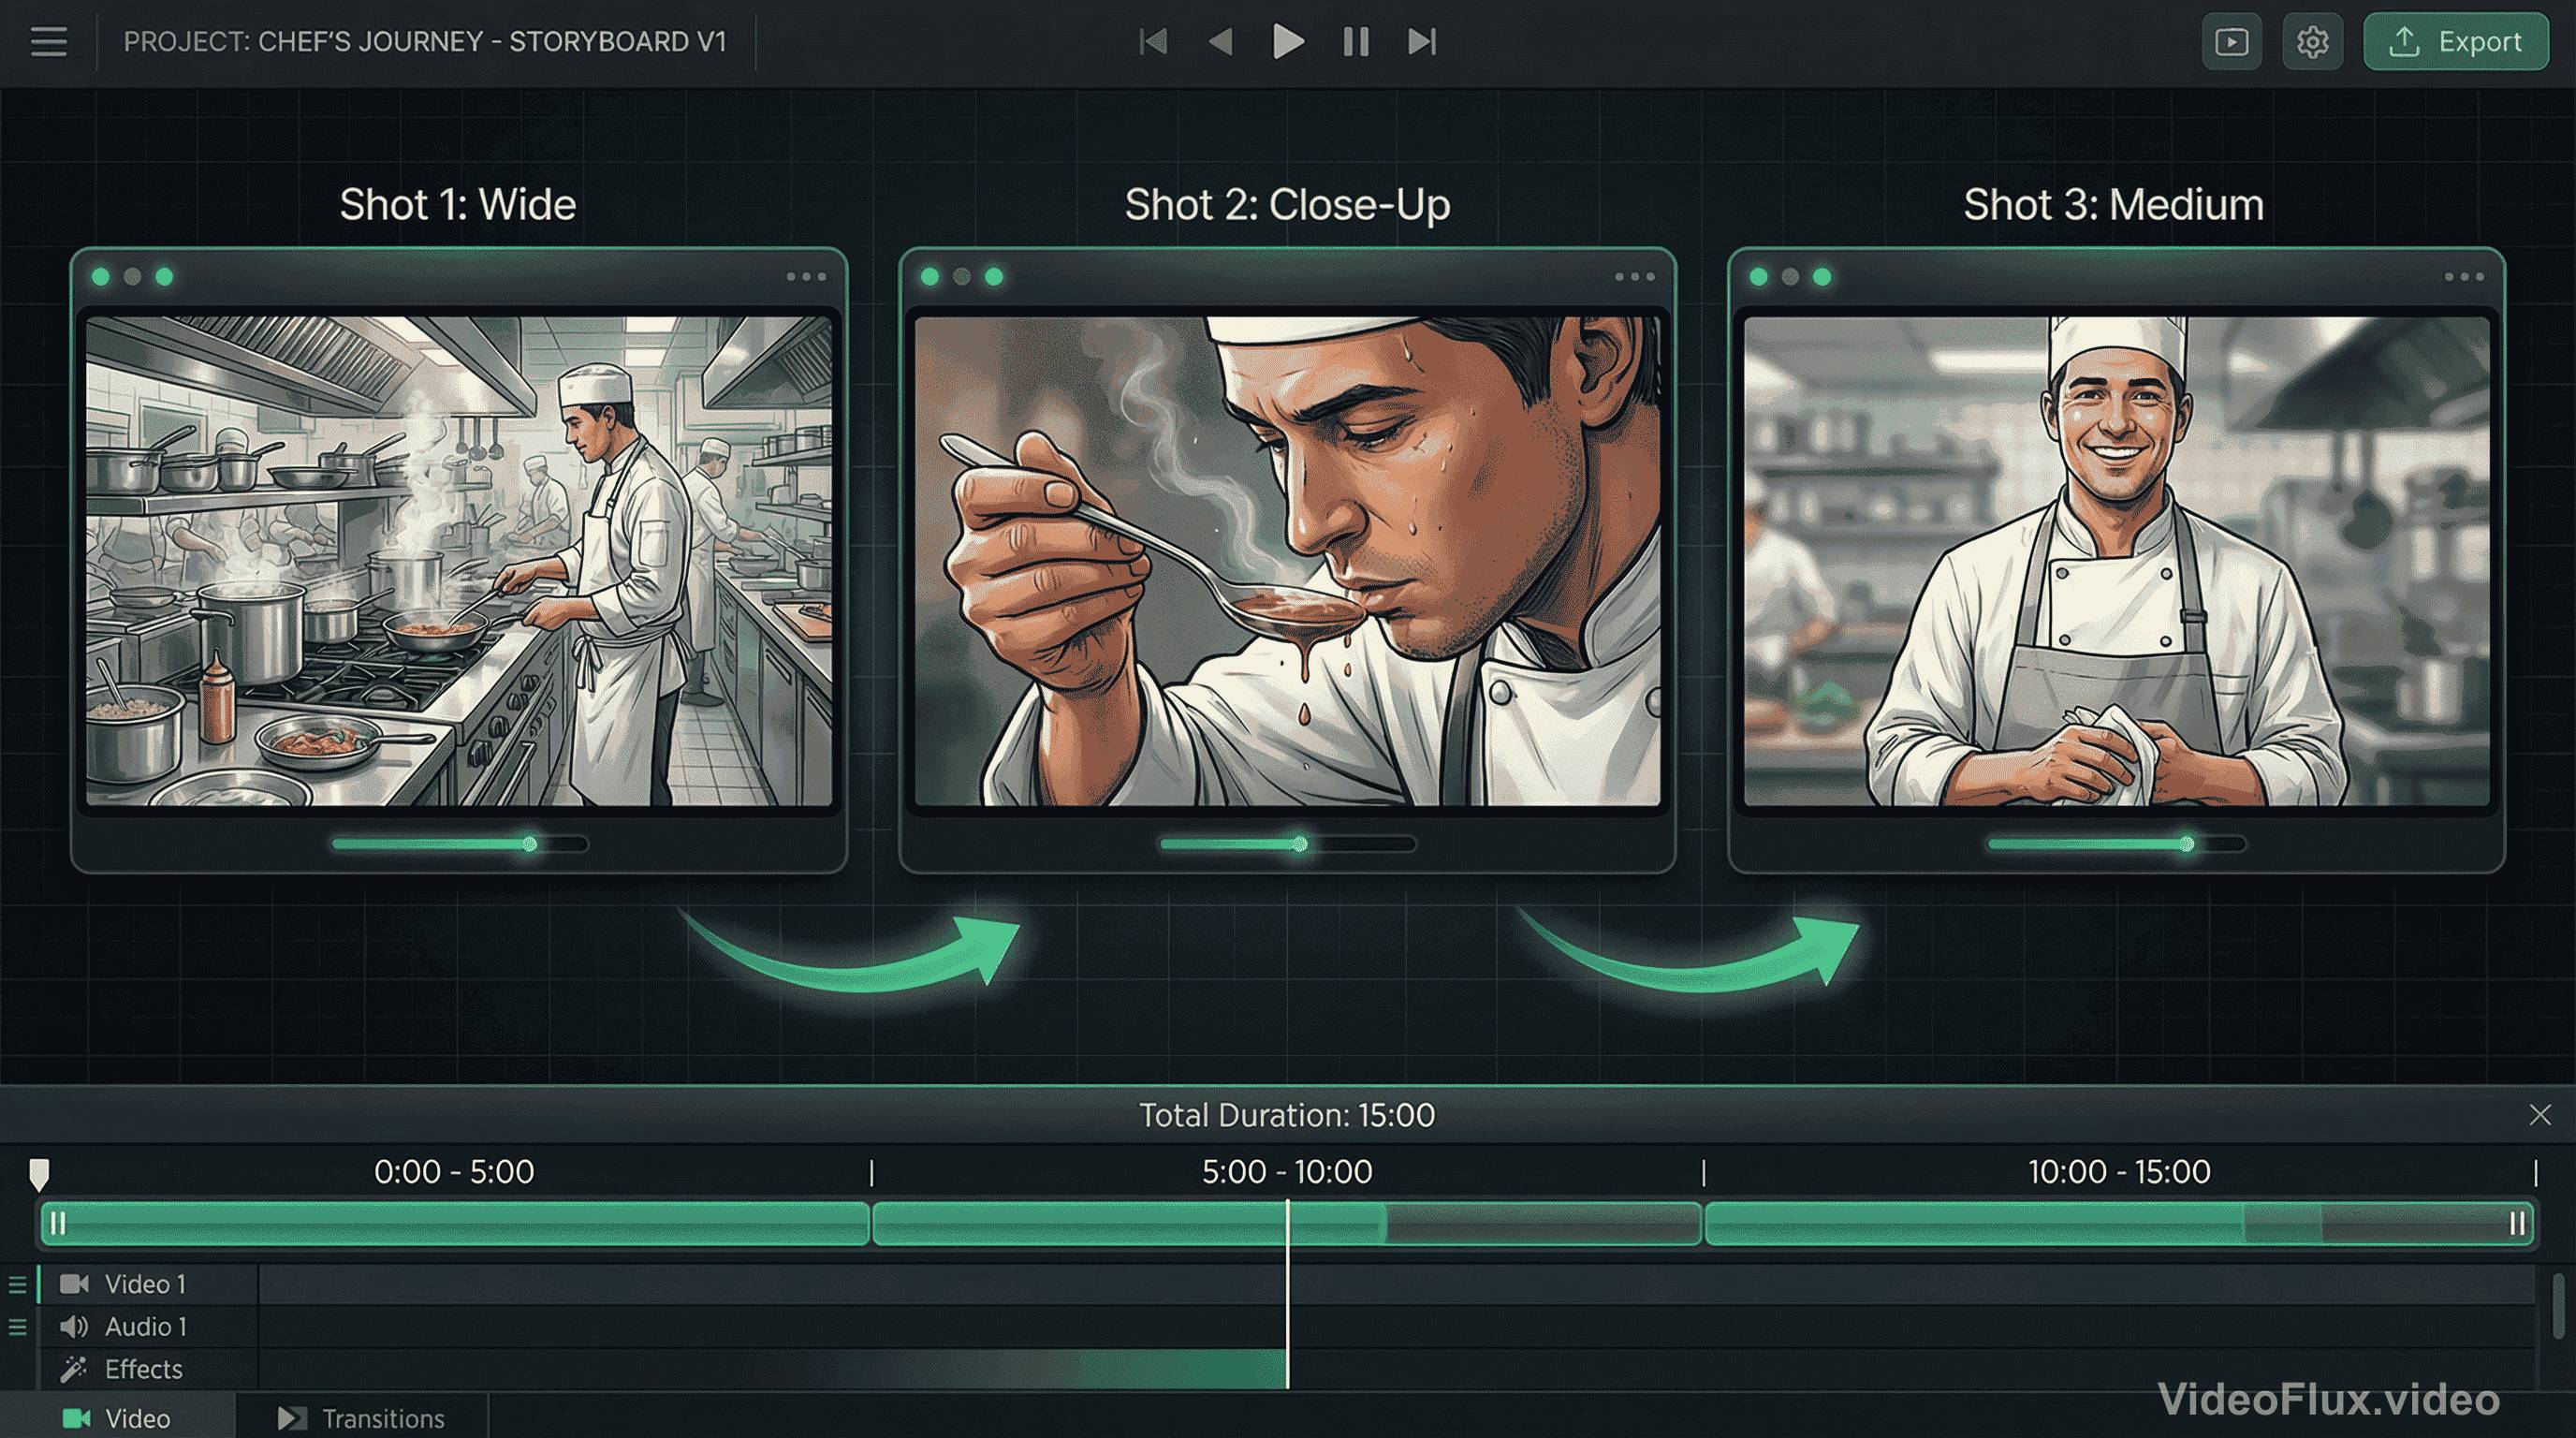Toggle the Audio 1 speaker icon
The height and width of the screenshot is (1438, 2576).
coord(74,1327)
